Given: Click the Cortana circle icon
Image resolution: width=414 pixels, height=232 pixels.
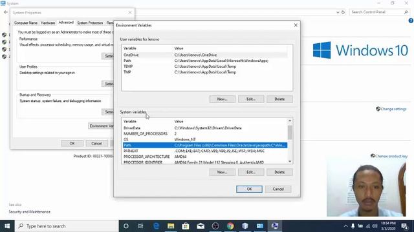Looking at the screenshot, I should tap(126, 226).
